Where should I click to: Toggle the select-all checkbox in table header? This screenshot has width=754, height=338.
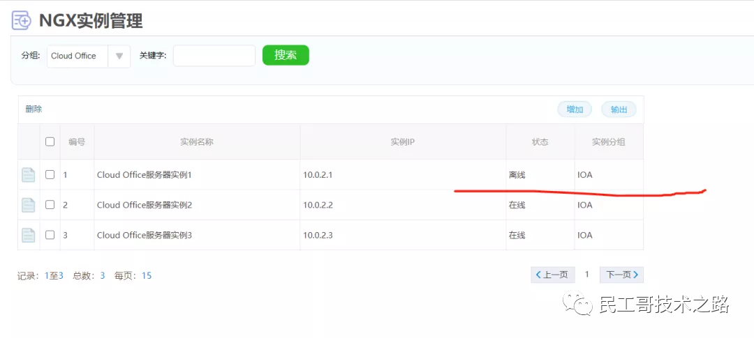(x=50, y=141)
